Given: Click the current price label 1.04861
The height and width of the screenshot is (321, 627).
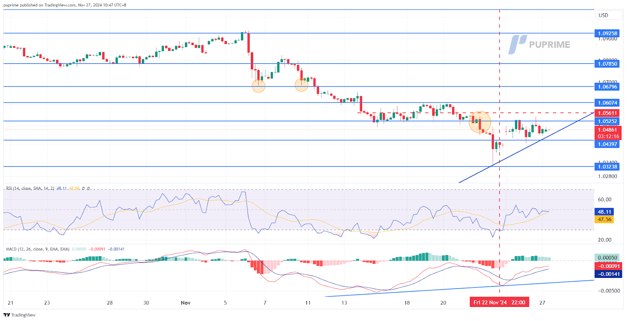Looking at the screenshot, I should (608, 130).
